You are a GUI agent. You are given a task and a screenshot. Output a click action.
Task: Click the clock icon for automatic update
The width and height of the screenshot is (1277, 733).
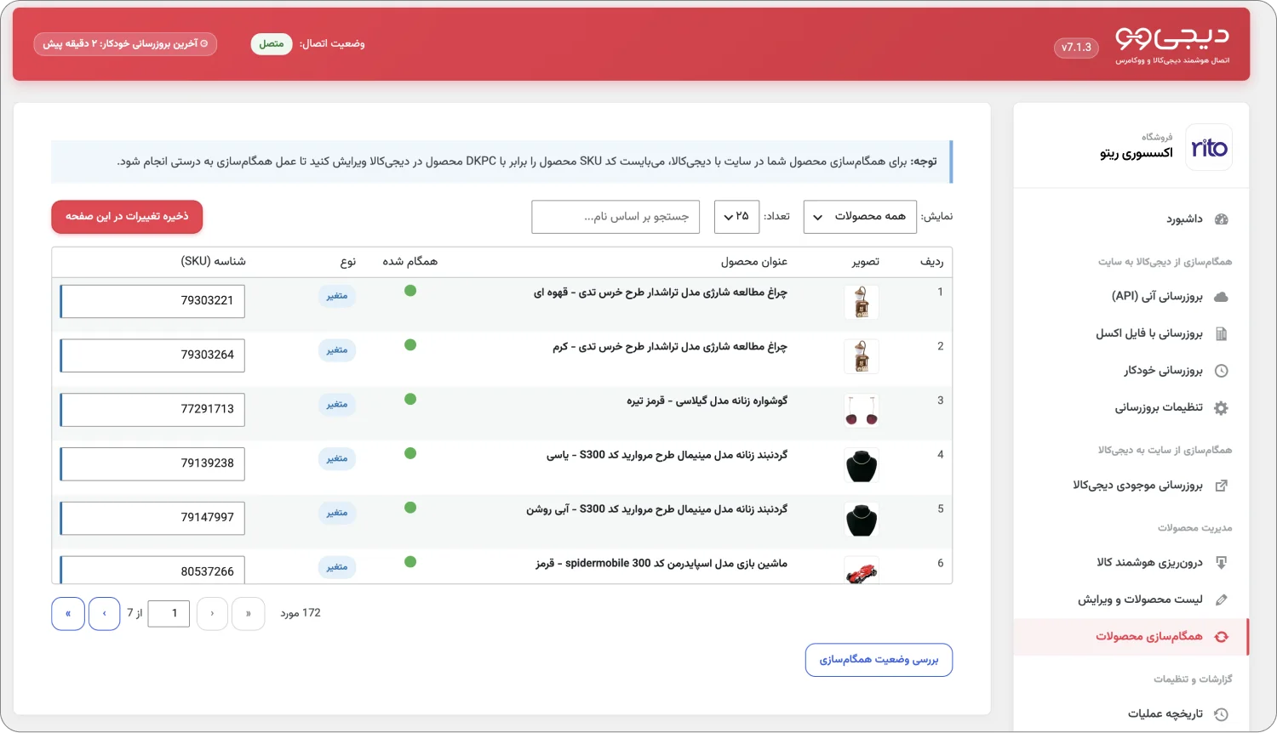point(1221,371)
